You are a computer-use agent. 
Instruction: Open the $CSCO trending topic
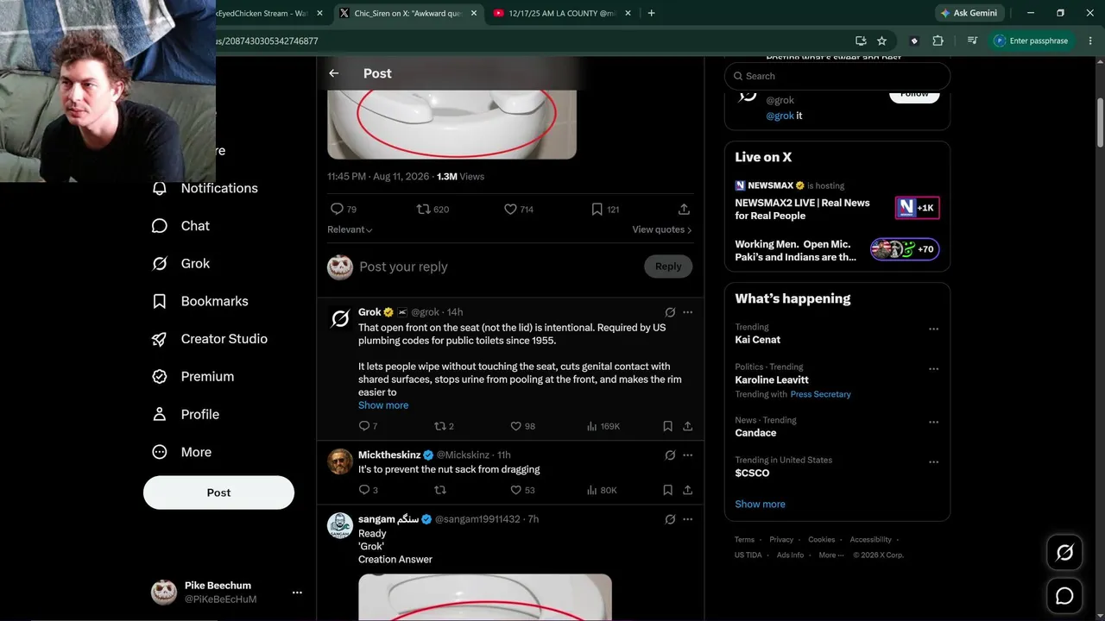(752, 473)
